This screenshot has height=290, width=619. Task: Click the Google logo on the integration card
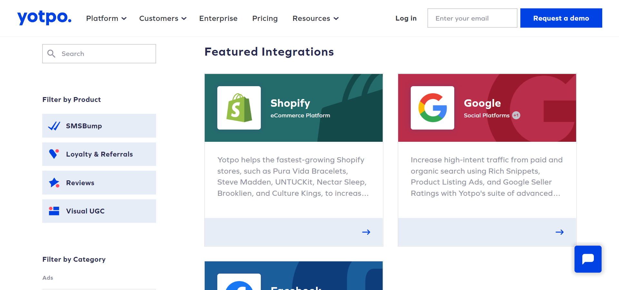pyautogui.click(x=432, y=108)
